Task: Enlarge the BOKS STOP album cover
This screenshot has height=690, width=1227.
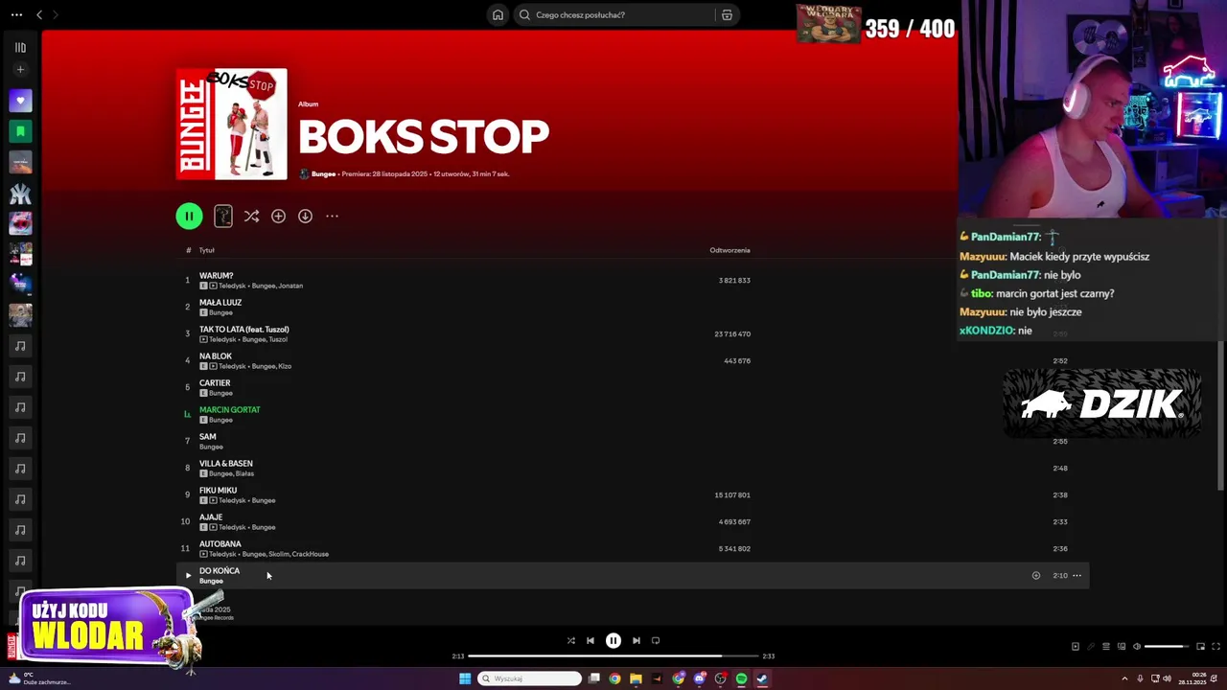Action: coord(231,124)
